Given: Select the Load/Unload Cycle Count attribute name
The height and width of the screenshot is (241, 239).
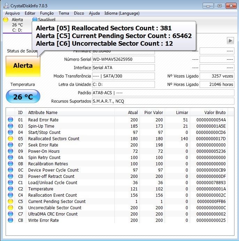Looking at the screenshot, I should click(x=53, y=183).
